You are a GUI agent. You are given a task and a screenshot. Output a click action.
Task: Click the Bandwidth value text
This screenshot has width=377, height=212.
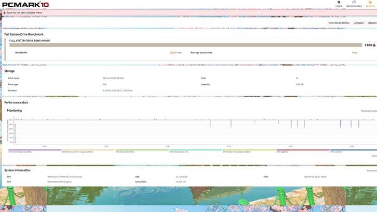pyautogui.click(x=176, y=53)
